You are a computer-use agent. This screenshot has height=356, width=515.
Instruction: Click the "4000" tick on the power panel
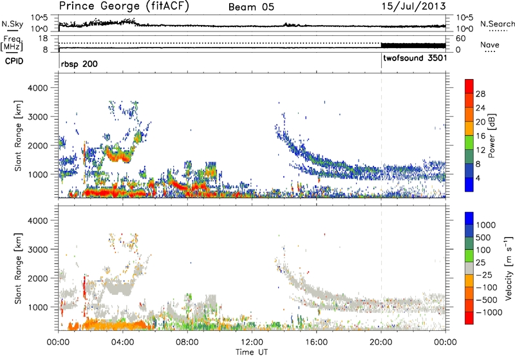tap(37, 88)
